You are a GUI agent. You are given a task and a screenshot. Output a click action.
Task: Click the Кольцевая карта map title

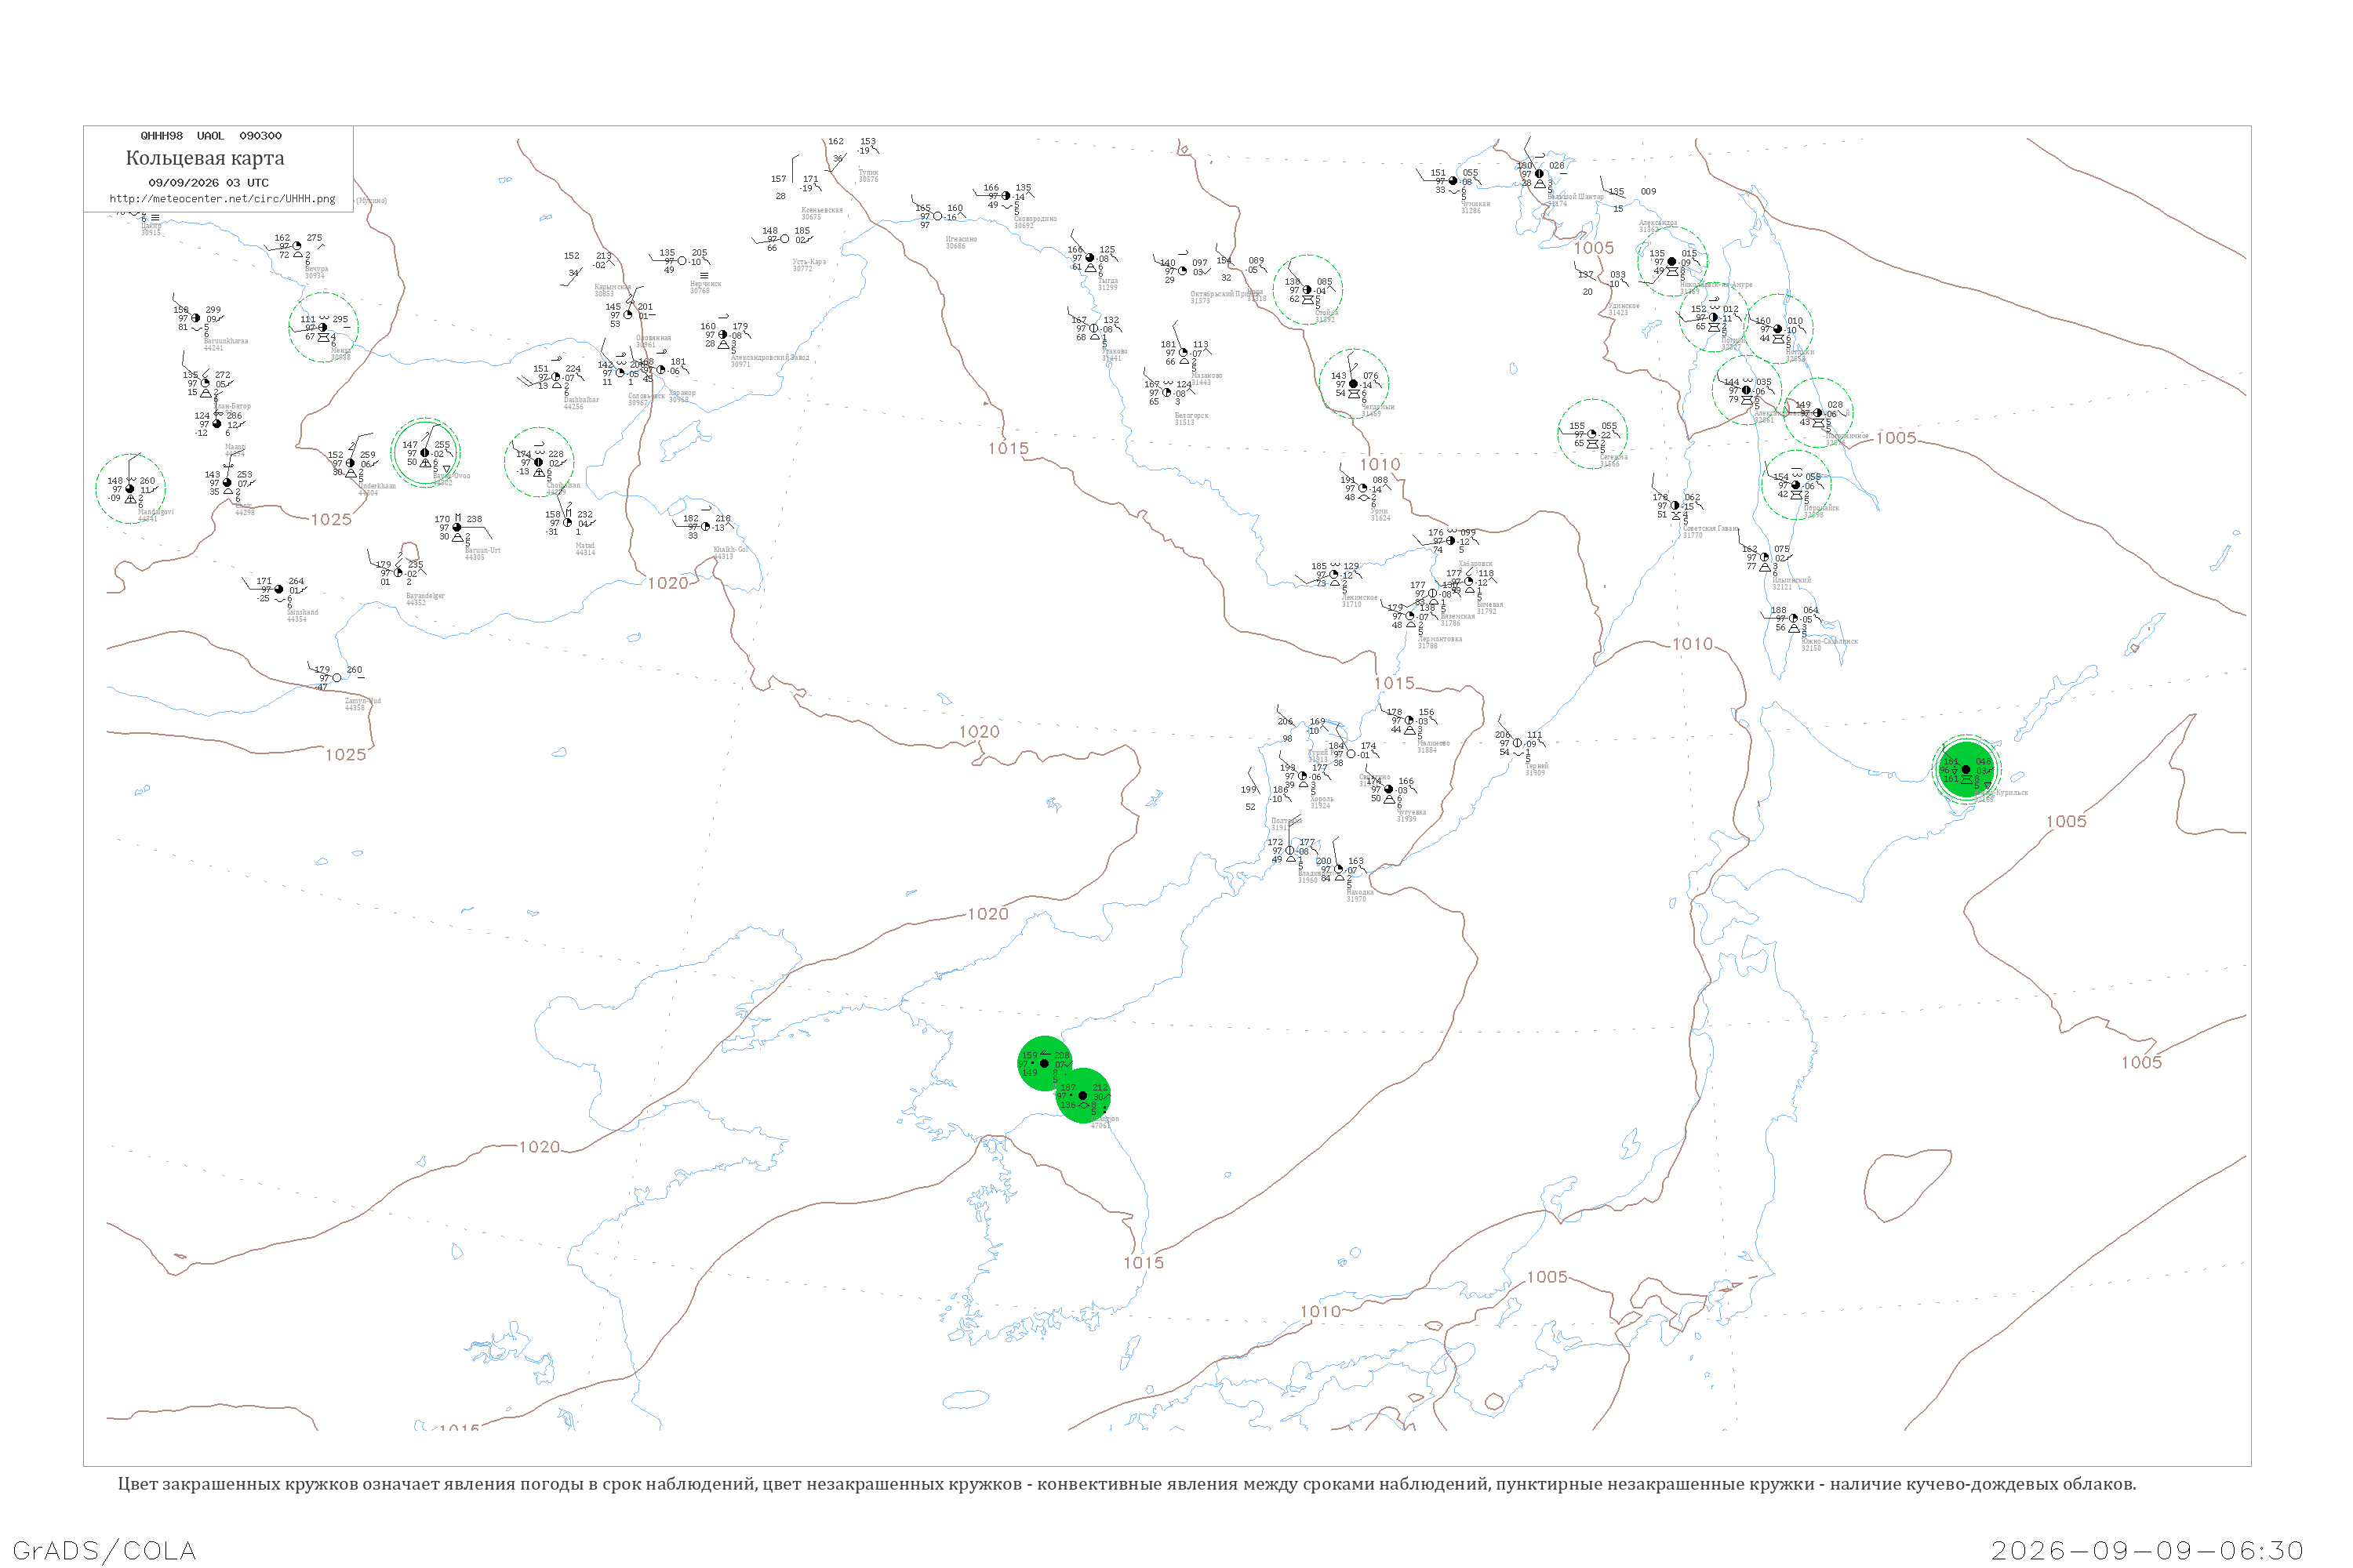coord(205,158)
